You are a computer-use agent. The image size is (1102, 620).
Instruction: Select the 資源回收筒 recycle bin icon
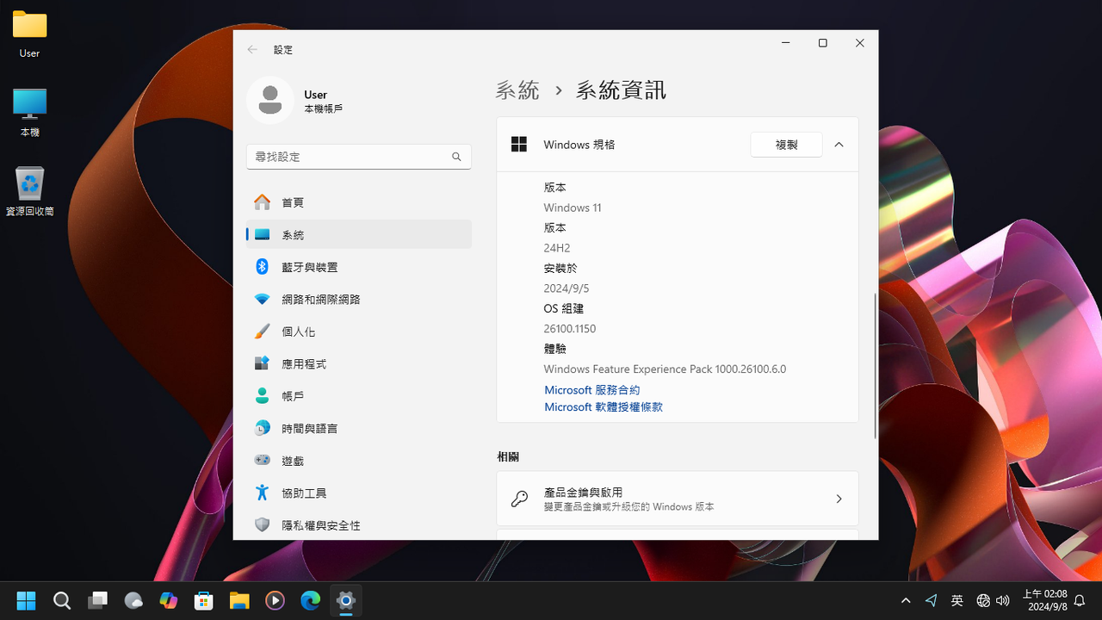pos(29,191)
